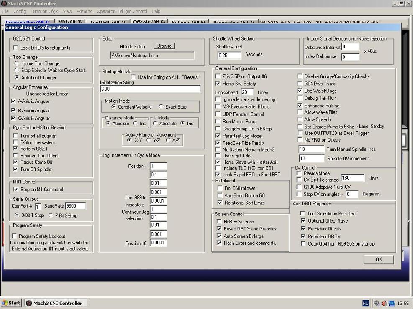413x309 pixels.
Task: Click the blue Intel tray icon
Action: 392,303
